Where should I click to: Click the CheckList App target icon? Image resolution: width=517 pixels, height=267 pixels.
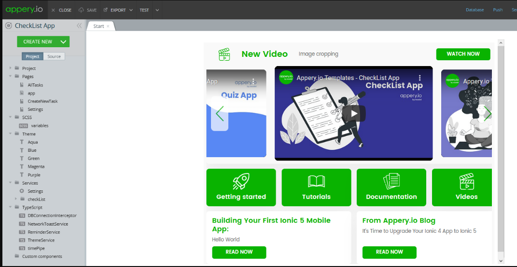pos(9,26)
